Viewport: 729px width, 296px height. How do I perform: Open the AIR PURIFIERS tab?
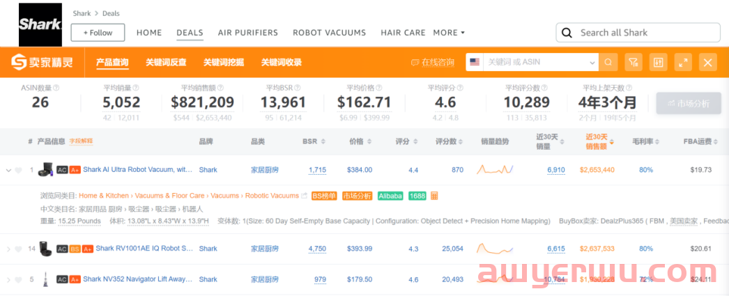(x=248, y=33)
